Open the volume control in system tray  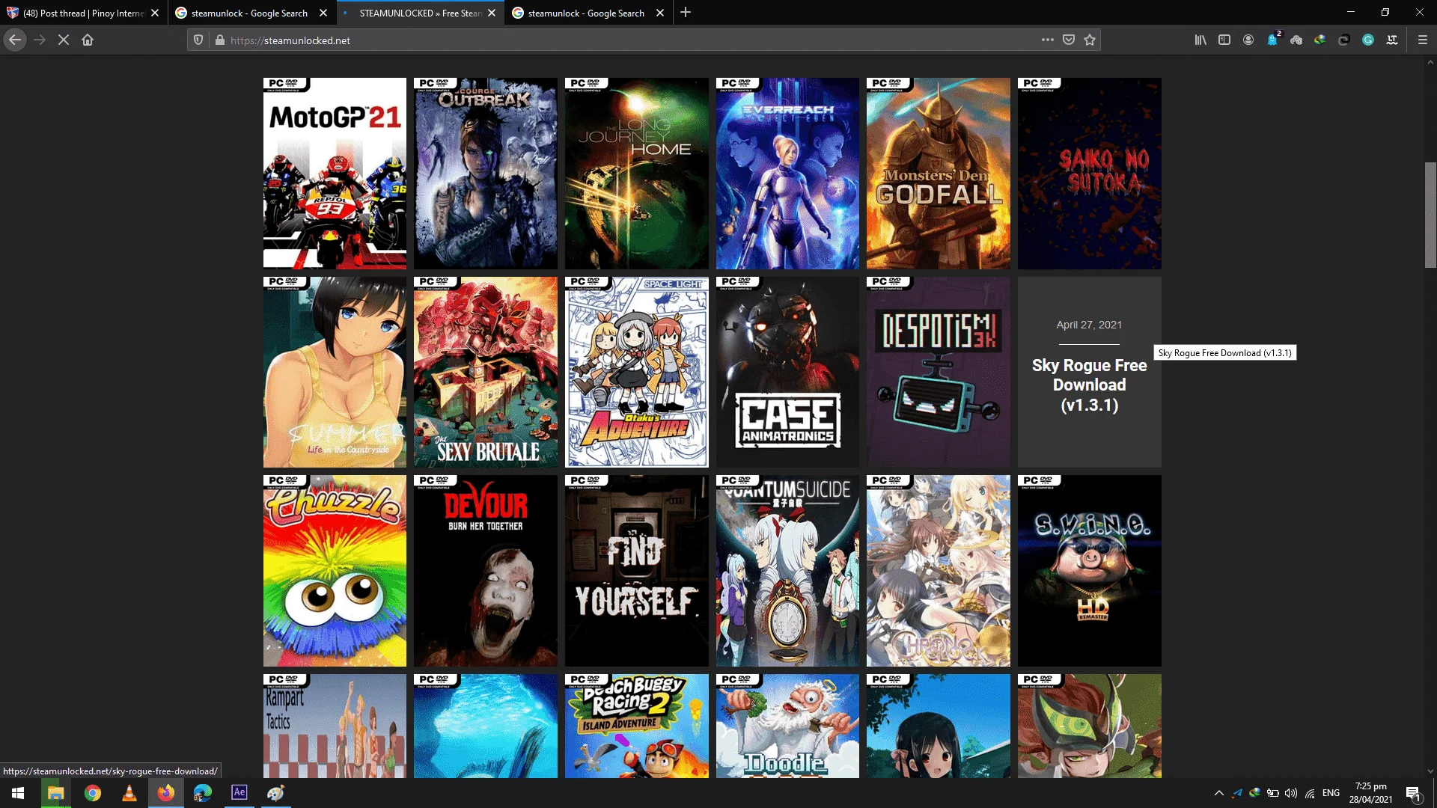click(x=1291, y=793)
